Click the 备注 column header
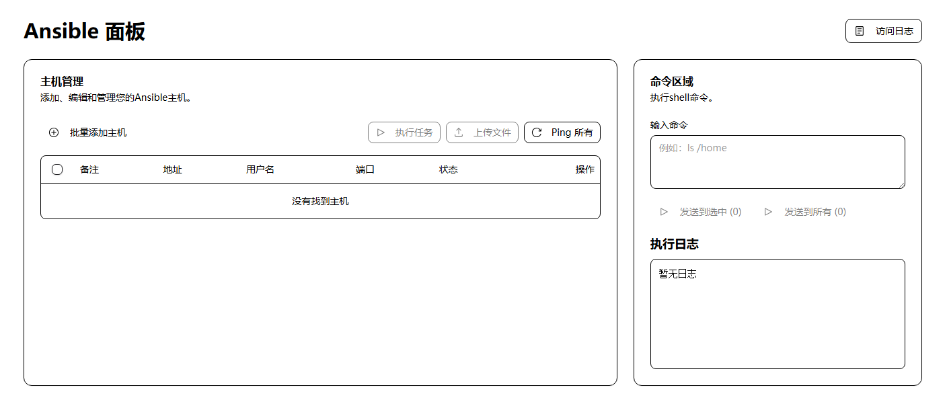Image resolution: width=947 pixels, height=398 pixels. pos(89,169)
